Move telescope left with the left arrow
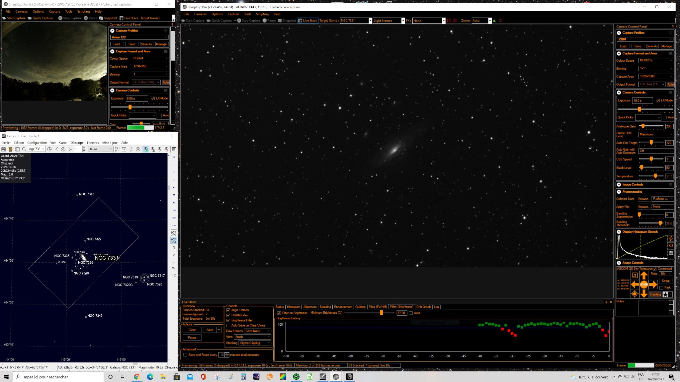Screen dimensions: 680x382 (x=635, y=285)
